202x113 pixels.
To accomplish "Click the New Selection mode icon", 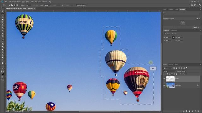I will [x=9, y=5].
